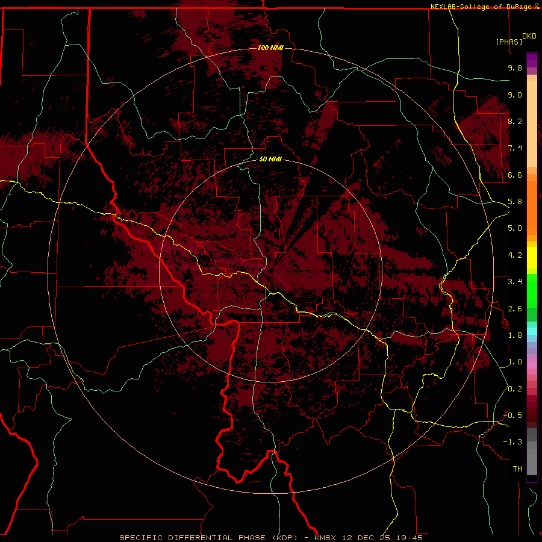Click the 5.8 value on the scale
This screenshot has height=542, width=542.
515,202
